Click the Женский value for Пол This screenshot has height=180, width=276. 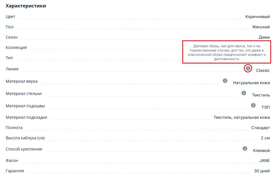tap(261, 27)
